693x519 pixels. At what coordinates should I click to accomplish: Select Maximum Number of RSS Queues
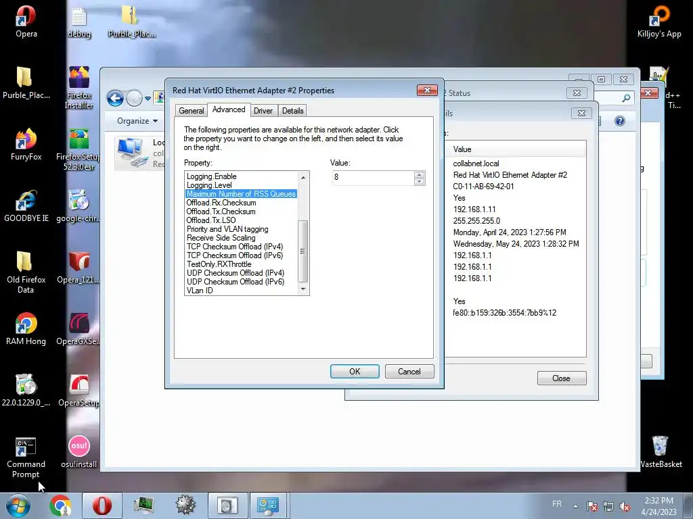242,194
